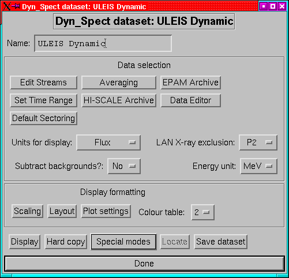Click the X window menu icon in the title bar
The width and height of the screenshot is (289, 278).
click(x=6, y=6)
